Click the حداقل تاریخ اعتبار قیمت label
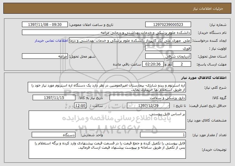Image resolution: width=235 pixels, height=166 pixels. pyautogui.click(x=208, y=106)
